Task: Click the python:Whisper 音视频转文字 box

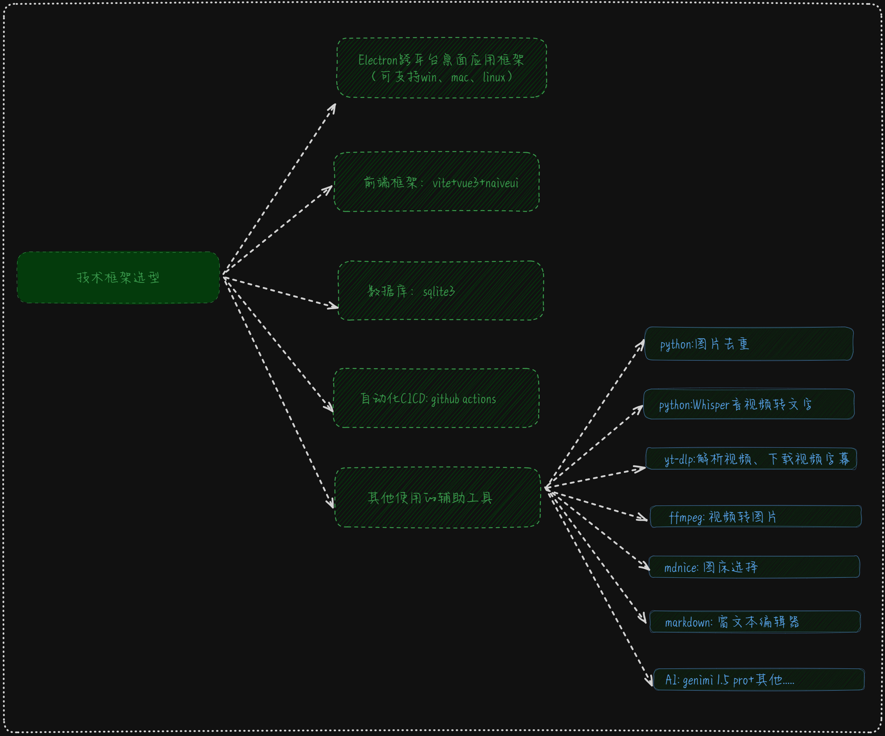Action: (749, 404)
